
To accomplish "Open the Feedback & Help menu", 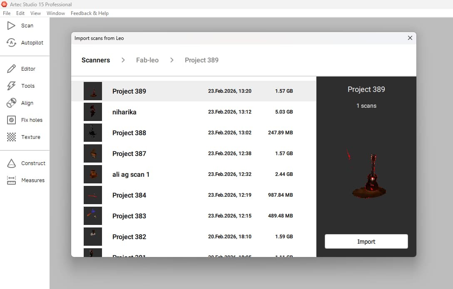I will coord(90,13).
